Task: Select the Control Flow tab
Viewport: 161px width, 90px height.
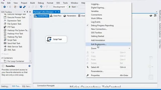Action: 42,16
